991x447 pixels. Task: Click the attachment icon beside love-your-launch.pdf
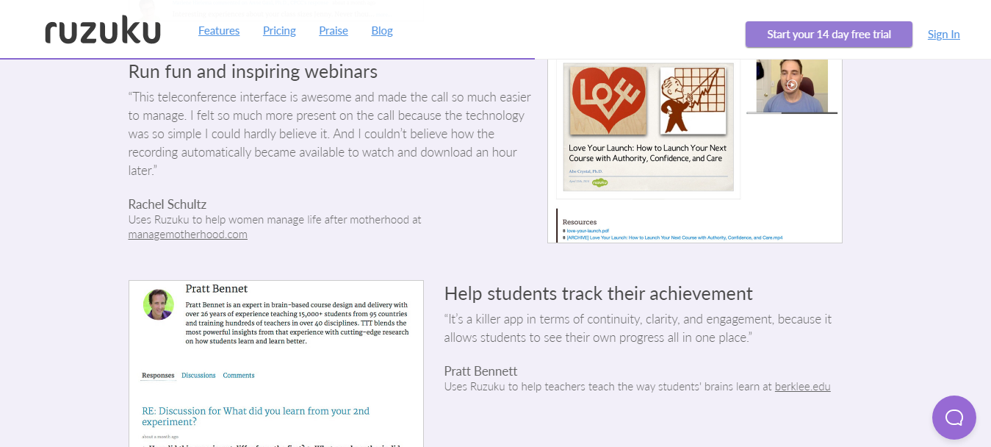click(564, 230)
